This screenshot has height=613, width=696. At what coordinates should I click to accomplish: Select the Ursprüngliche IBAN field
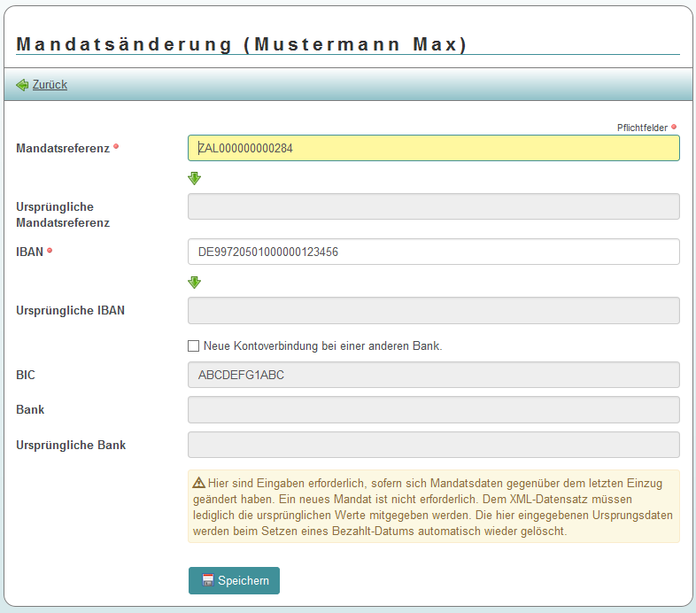click(433, 310)
